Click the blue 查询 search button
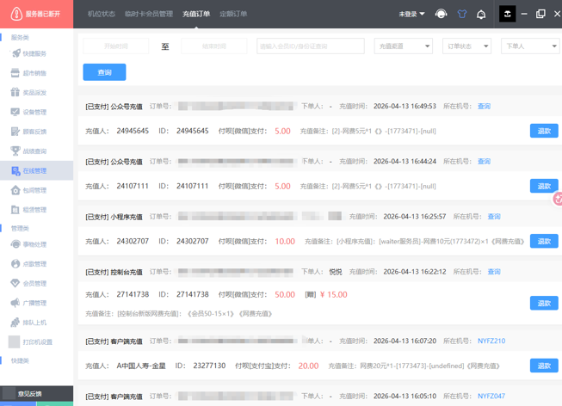The height and width of the screenshot is (406, 562). click(104, 72)
